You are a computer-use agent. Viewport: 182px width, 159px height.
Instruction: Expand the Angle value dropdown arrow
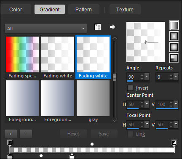pyautogui.click(x=147, y=77)
